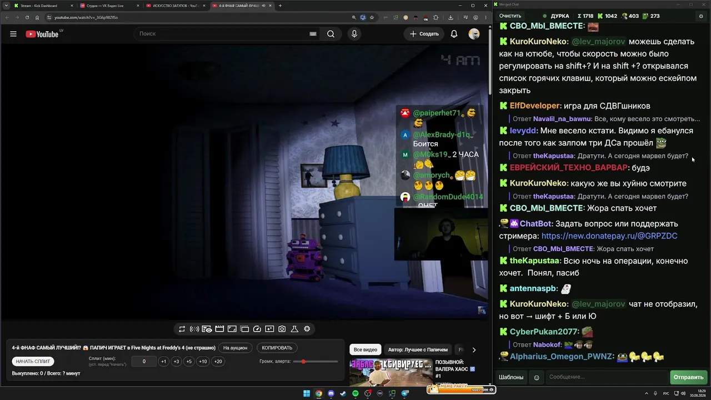The height and width of the screenshot is (400, 711).
Task: Go to the browser home page icon
Action: click(37, 17)
